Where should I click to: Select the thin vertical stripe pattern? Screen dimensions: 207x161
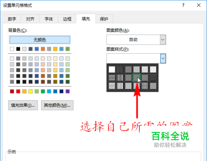click(x=120, y=86)
